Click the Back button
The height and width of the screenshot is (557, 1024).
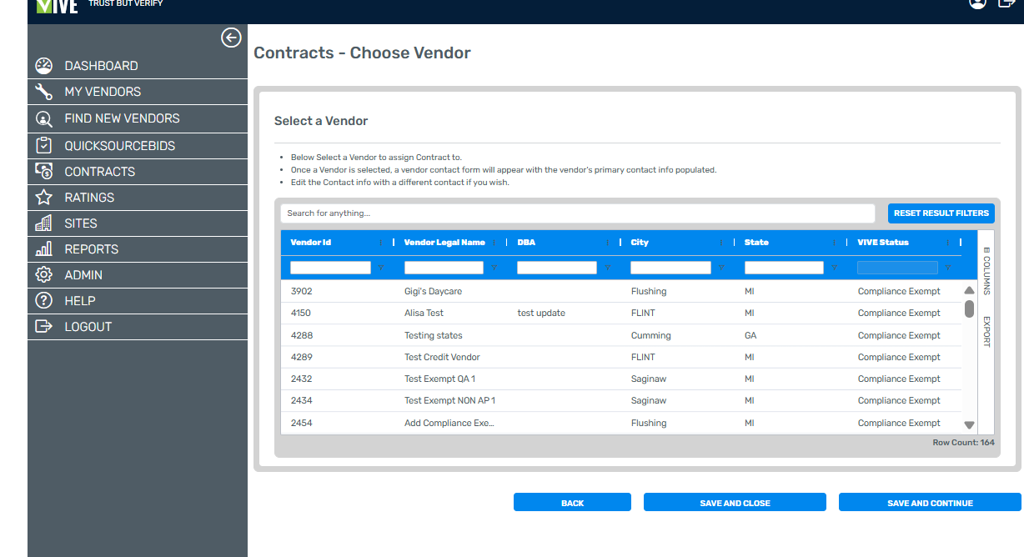pos(572,503)
